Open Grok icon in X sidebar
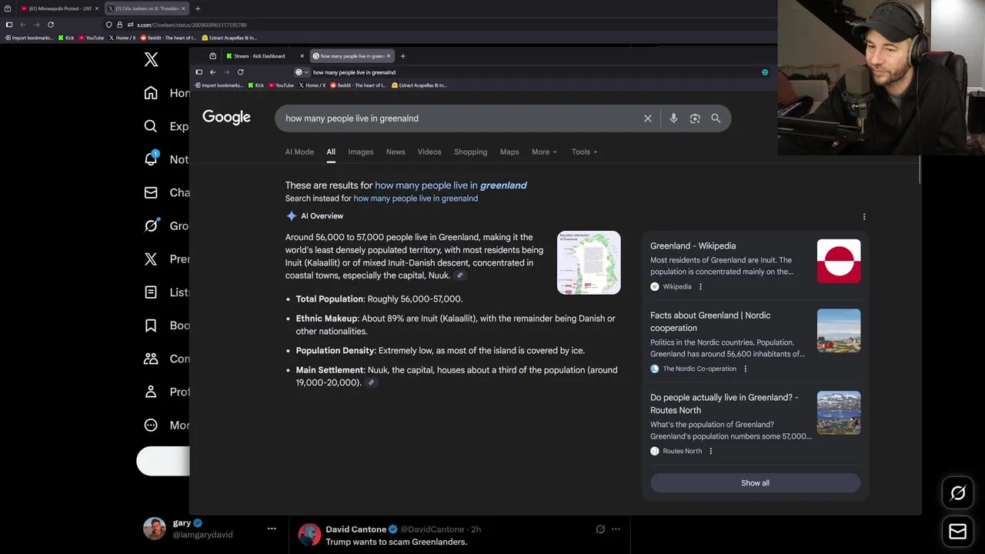Image resolution: width=985 pixels, height=554 pixels. coord(152,225)
